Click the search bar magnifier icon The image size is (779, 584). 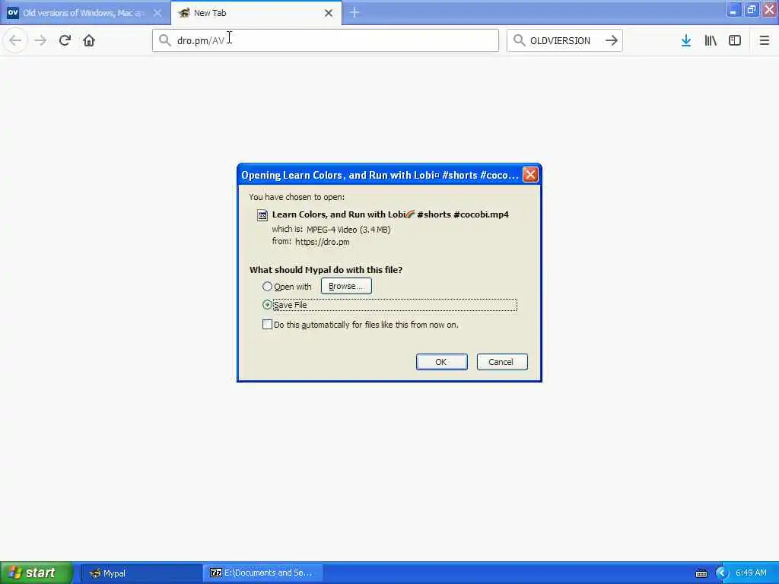[x=519, y=40]
